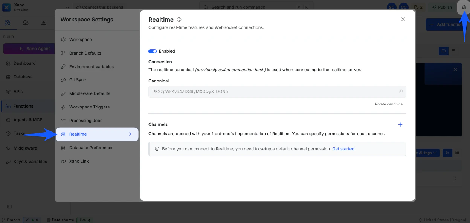Open Agents & MCP in left sidebar

tap(28, 120)
